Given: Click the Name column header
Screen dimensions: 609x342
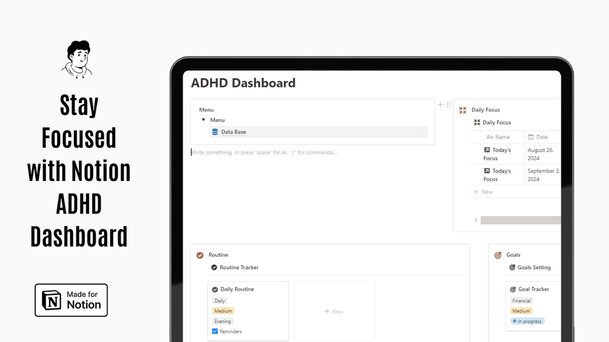Looking at the screenshot, I should click(498, 137).
